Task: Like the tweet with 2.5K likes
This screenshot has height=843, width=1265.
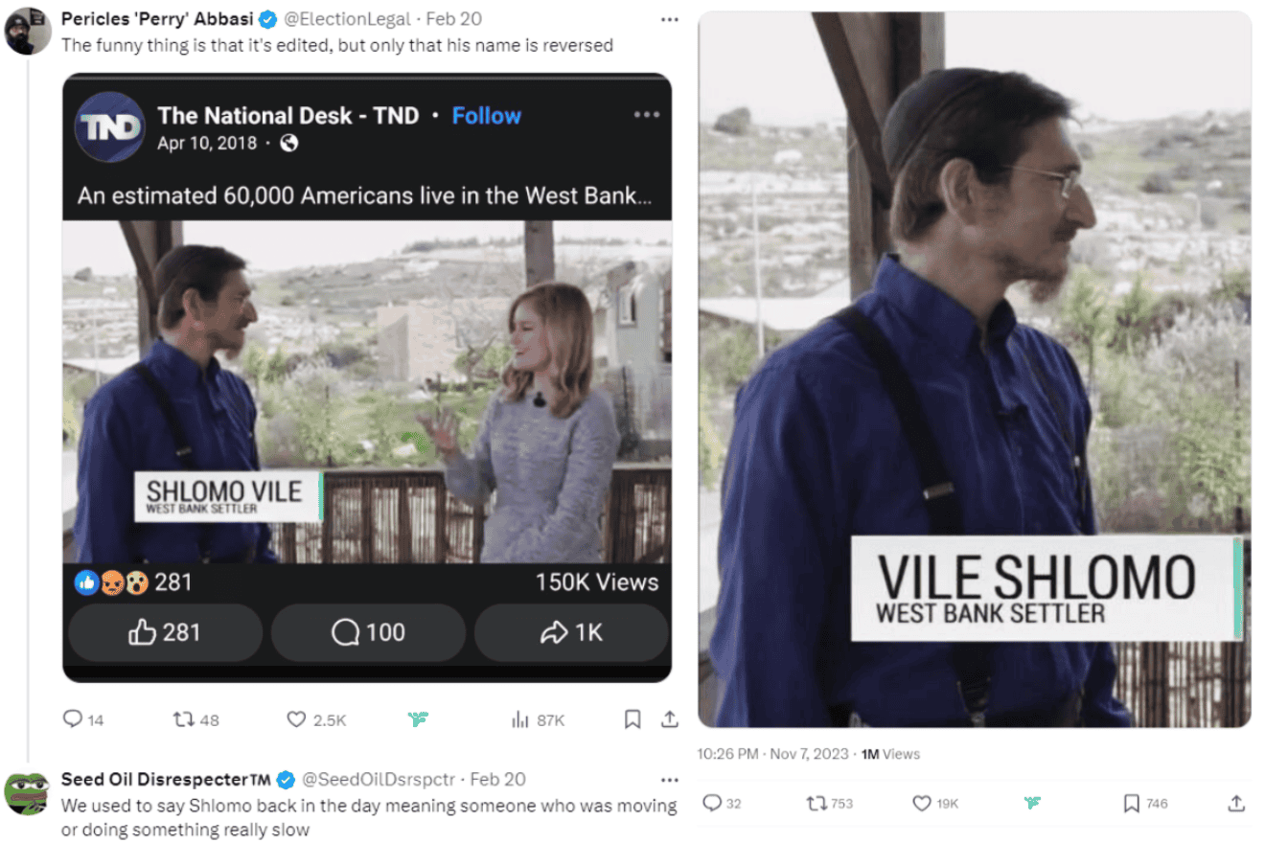Action: [x=316, y=719]
